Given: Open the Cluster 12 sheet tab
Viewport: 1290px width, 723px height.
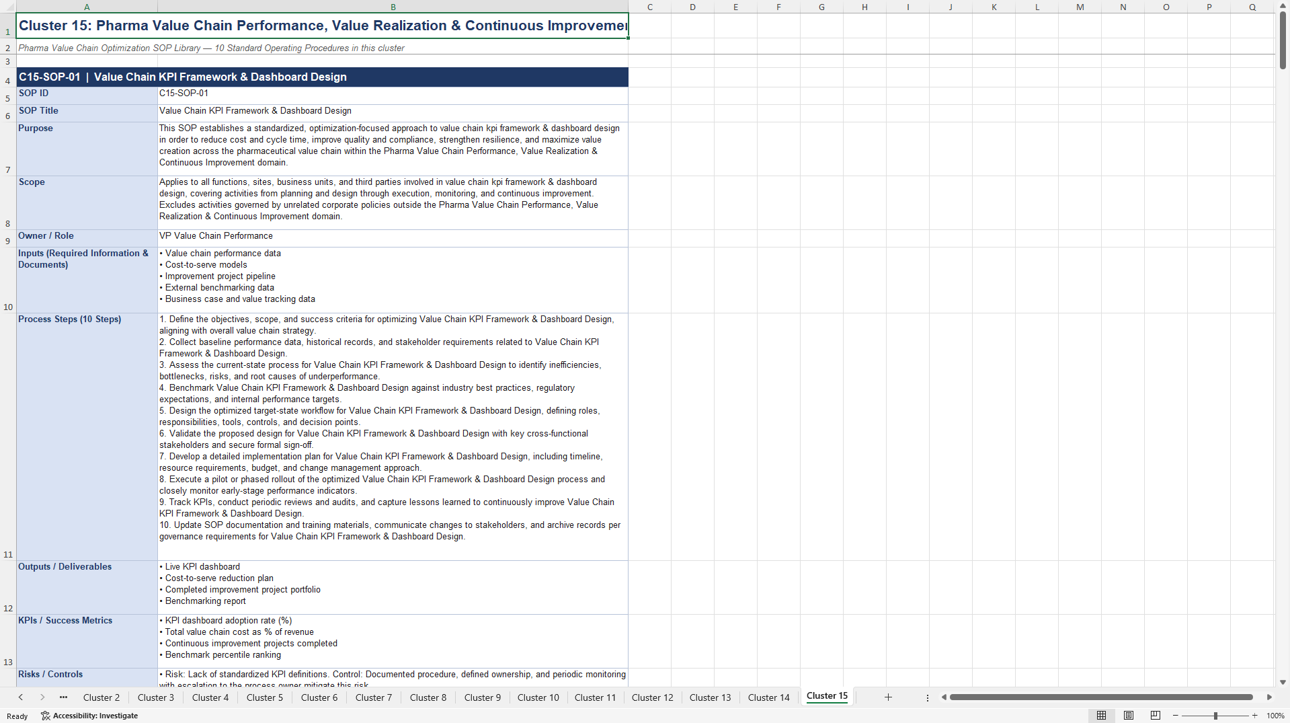Looking at the screenshot, I should click(x=653, y=697).
